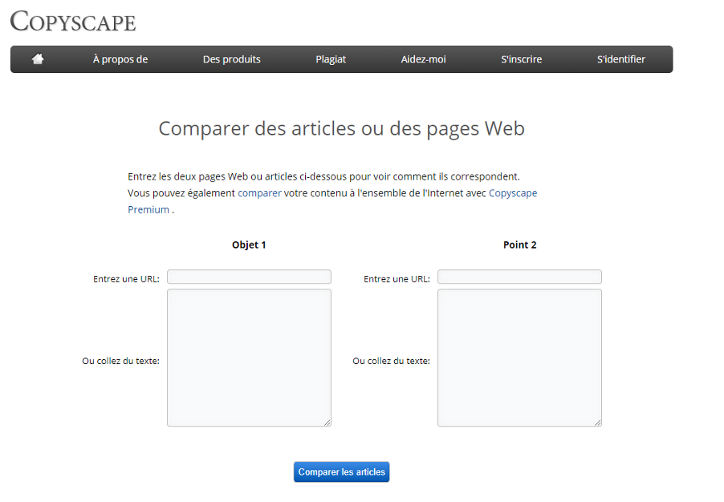Click Point 2's Entrez une URL label
This screenshot has height=502, width=724.
[x=397, y=279]
